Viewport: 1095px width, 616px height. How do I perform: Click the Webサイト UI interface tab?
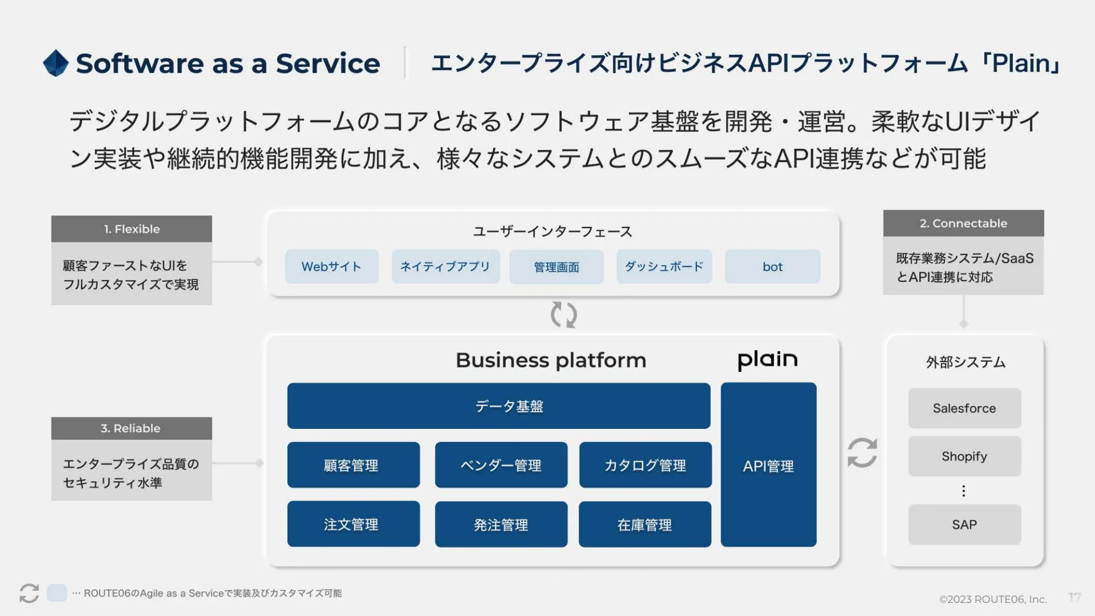point(331,266)
